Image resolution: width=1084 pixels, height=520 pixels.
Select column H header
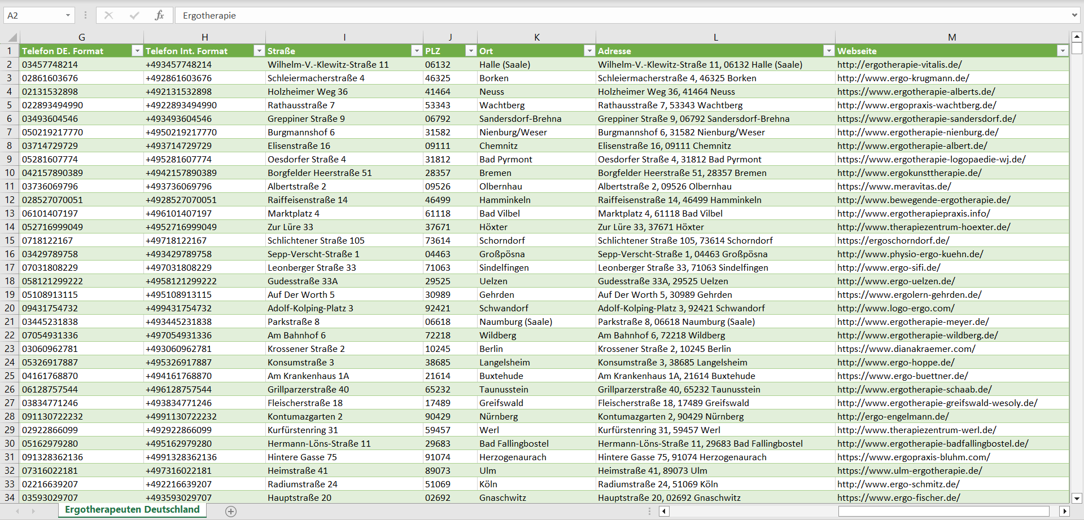tap(205, 37)
